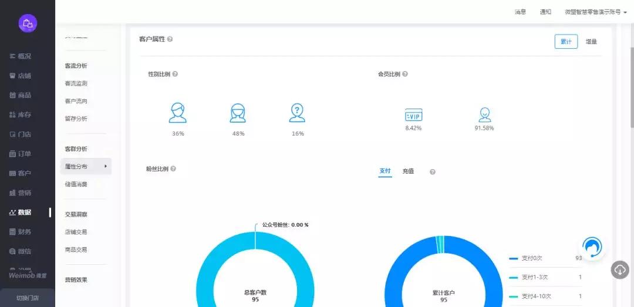Select the 累计 toggle button
Viewport: 634px width, 307px height.
tap(566, 42)
